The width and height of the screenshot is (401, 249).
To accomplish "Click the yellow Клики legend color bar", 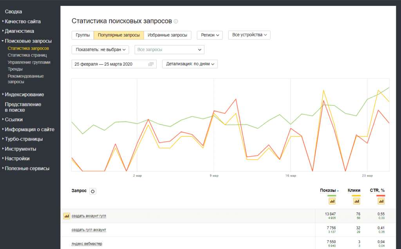I will (x=356, y=196).
